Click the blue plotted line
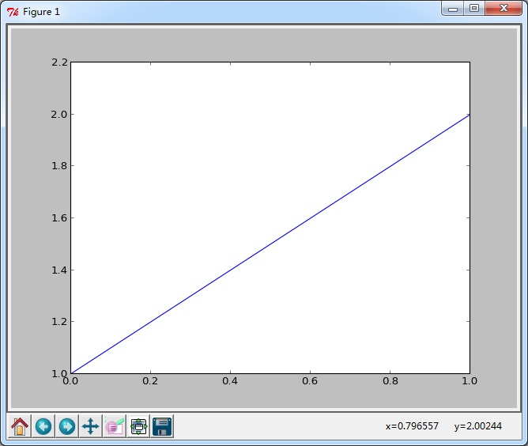 270,244
